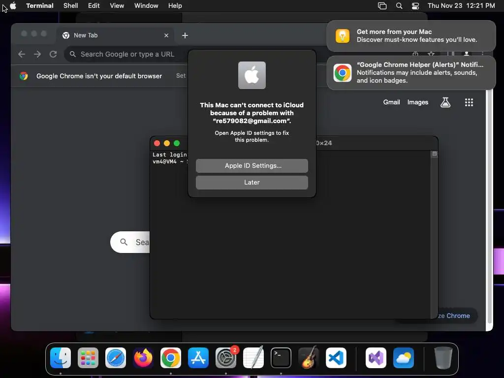Zoom the Terminal window with green button

coord(177,143)
